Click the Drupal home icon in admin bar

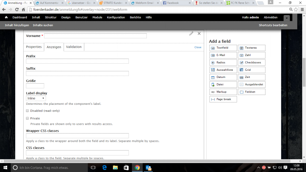pos(6,17)
